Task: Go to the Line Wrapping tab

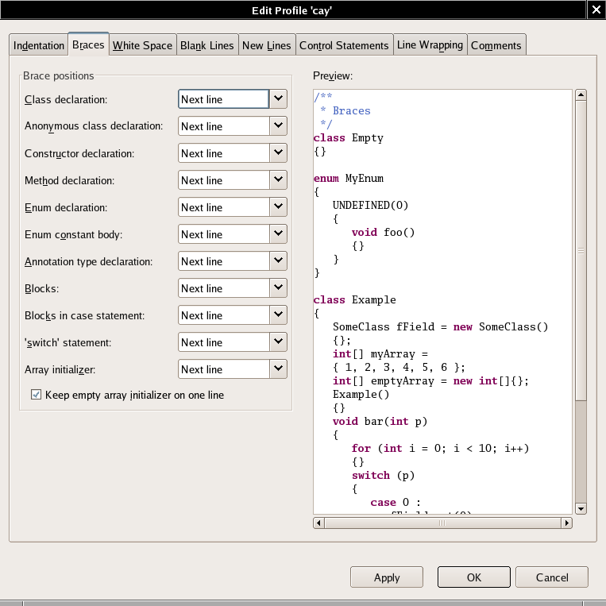Action: point(430,45)
